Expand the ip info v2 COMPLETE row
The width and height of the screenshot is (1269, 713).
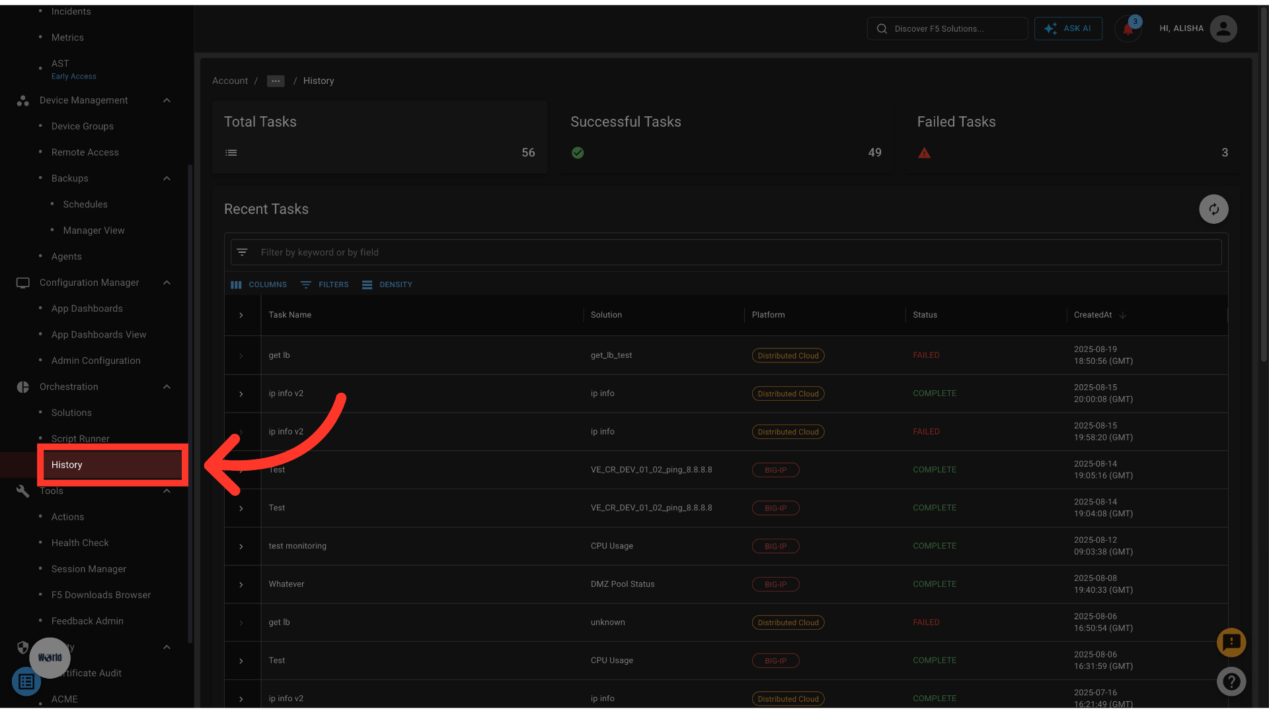241,394
